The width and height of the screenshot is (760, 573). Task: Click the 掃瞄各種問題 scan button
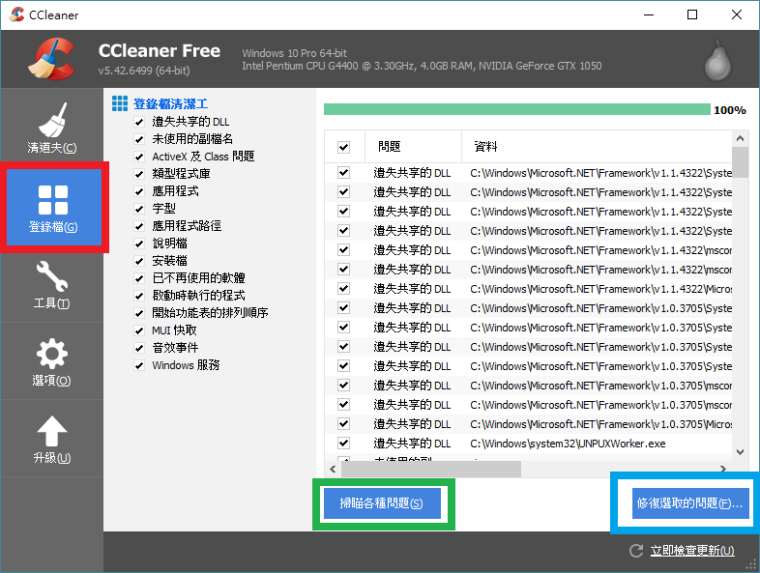[x=382, y=503]
